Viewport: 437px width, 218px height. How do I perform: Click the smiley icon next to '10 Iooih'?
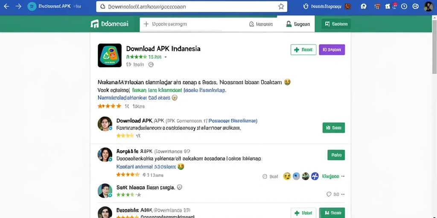pyautogui.click(x=151, y=65)
